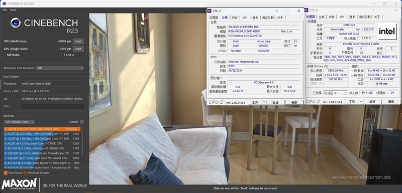The width and height of the screenshot is (402, 193).
Task: Expand the ranking Details arrow button
Action: pyautogui.click(x=82, y=122)
